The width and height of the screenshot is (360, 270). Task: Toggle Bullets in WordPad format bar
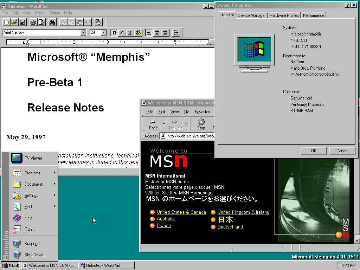[x=176, y=33]
